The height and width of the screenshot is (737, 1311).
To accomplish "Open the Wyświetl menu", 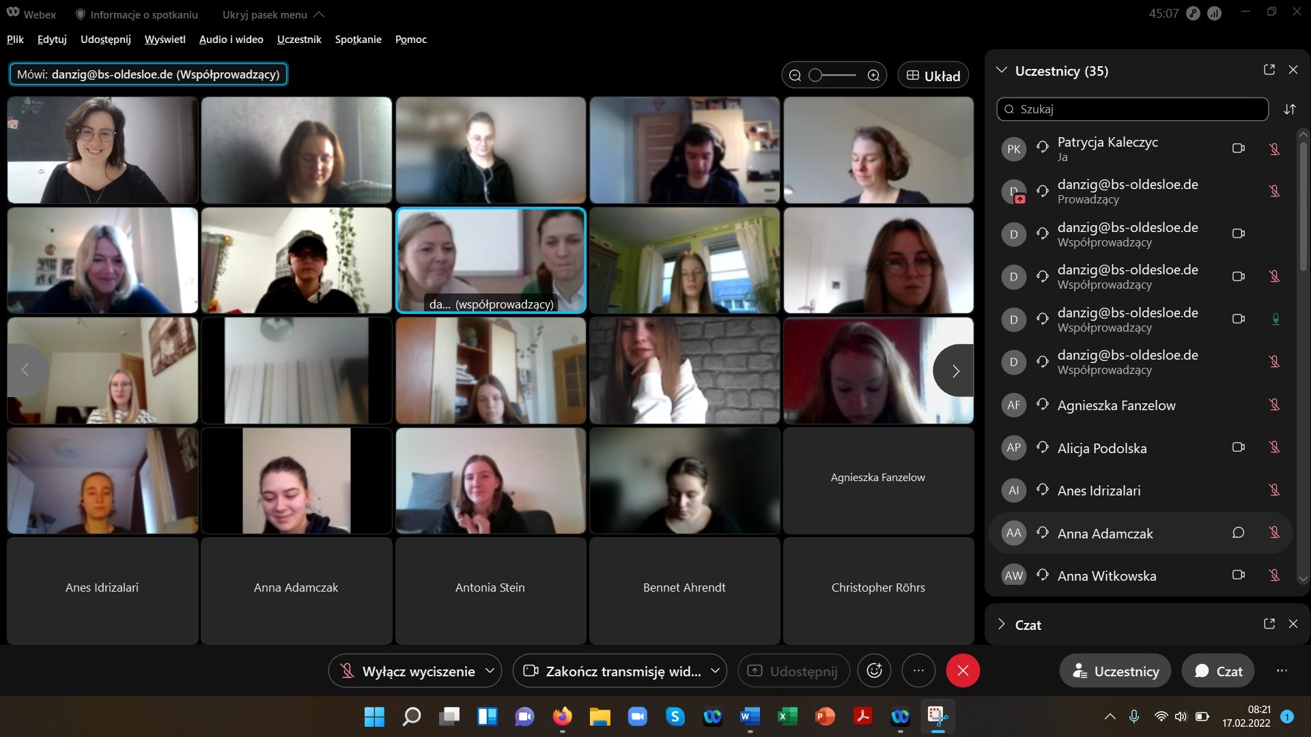I will pos(165,40).
